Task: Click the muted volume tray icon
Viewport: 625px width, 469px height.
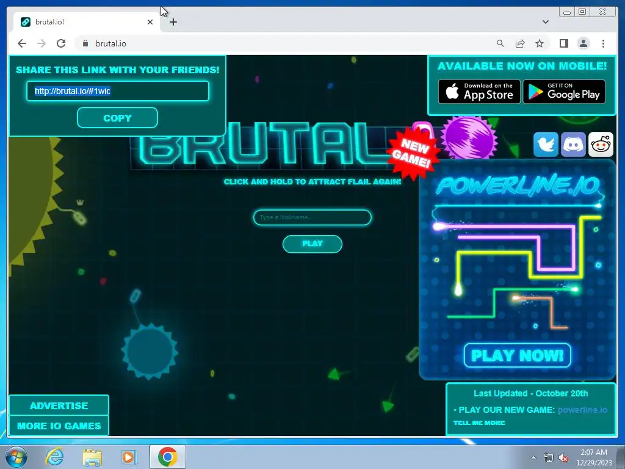Action: coord(563,457)
